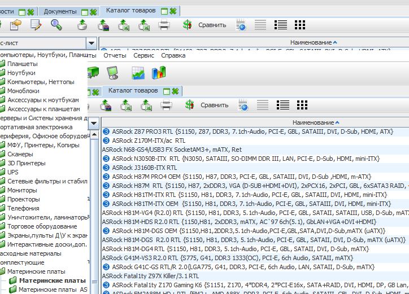Print using the printer icon in upper toolbar
Screen dimensions: 409x294
click(x=164, y=25)
